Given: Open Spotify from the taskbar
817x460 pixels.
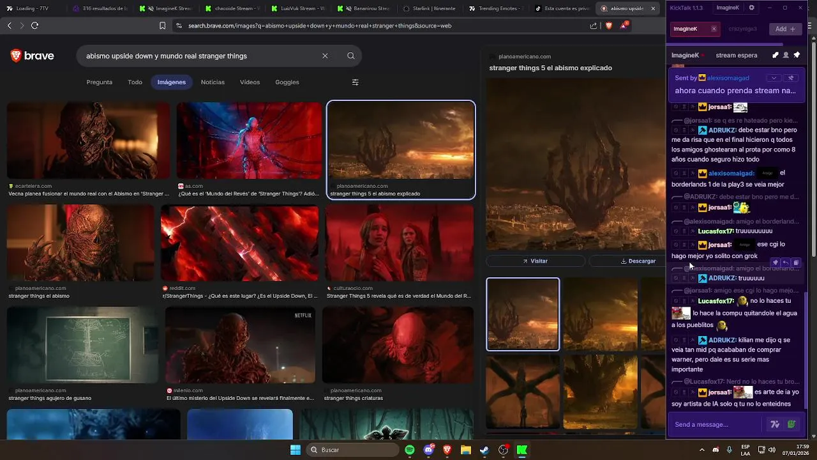Looking at the screenshot, I should tap(410, 450).
